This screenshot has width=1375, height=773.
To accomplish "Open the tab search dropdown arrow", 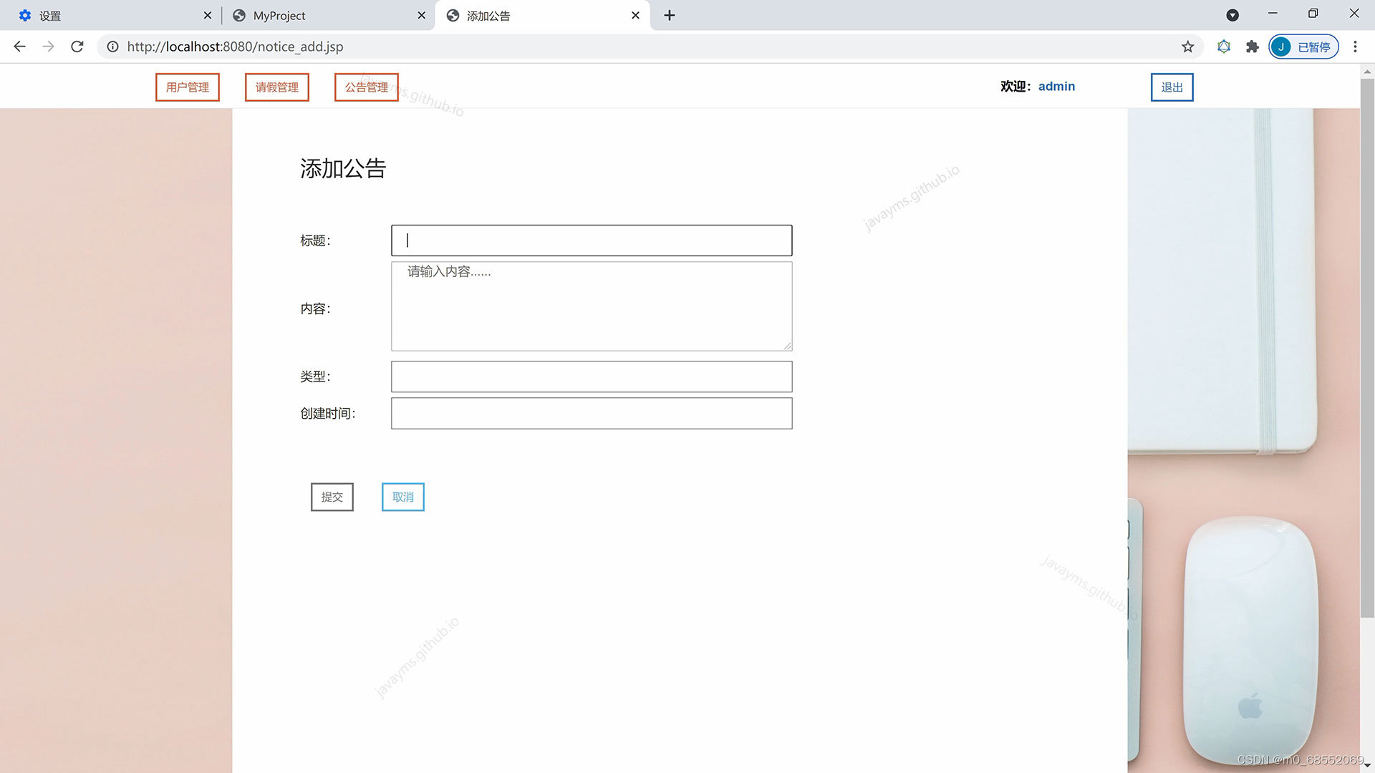I will click(1232, 15).
